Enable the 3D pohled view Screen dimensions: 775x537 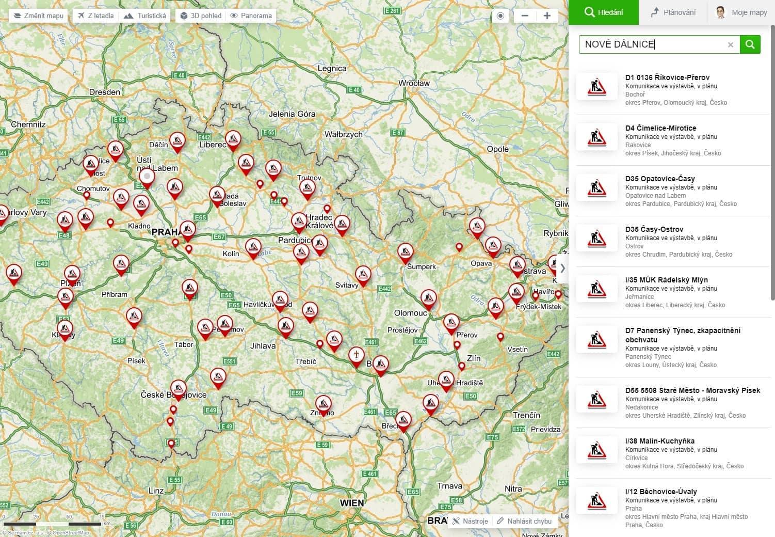pos(201,15)
